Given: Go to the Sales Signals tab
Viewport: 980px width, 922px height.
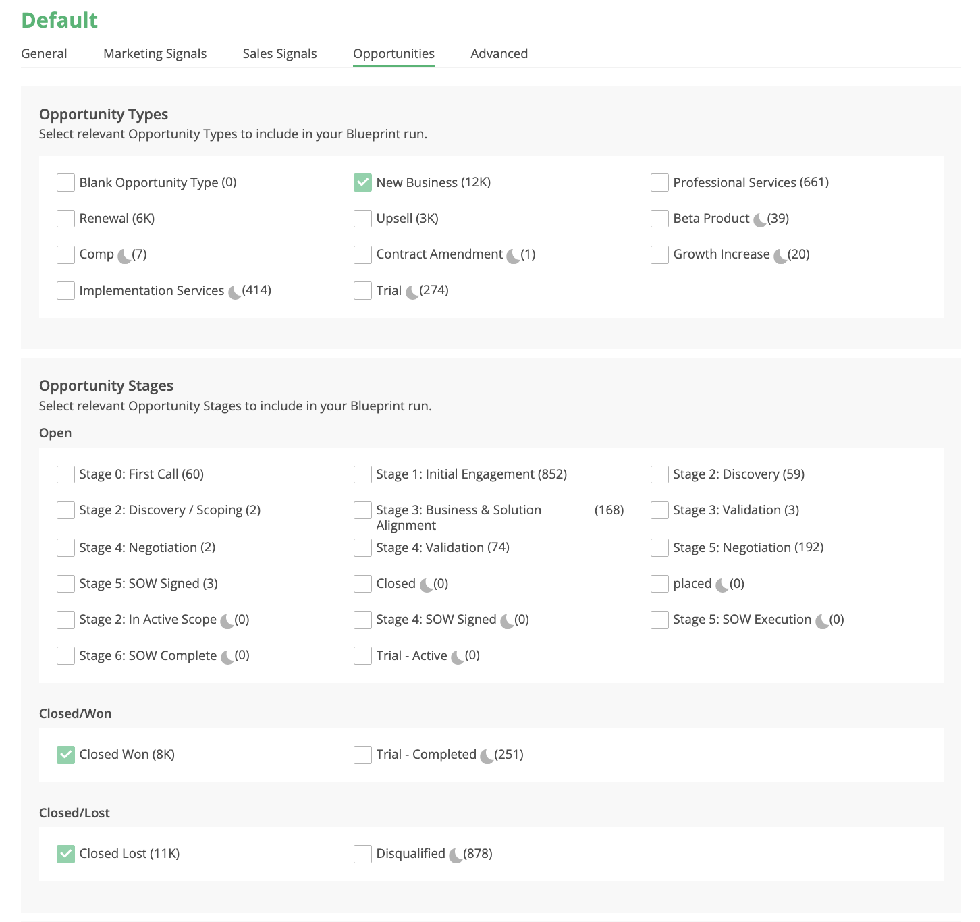Looking at the screenshot, I should pyautogui.click(x=279, y=54).
